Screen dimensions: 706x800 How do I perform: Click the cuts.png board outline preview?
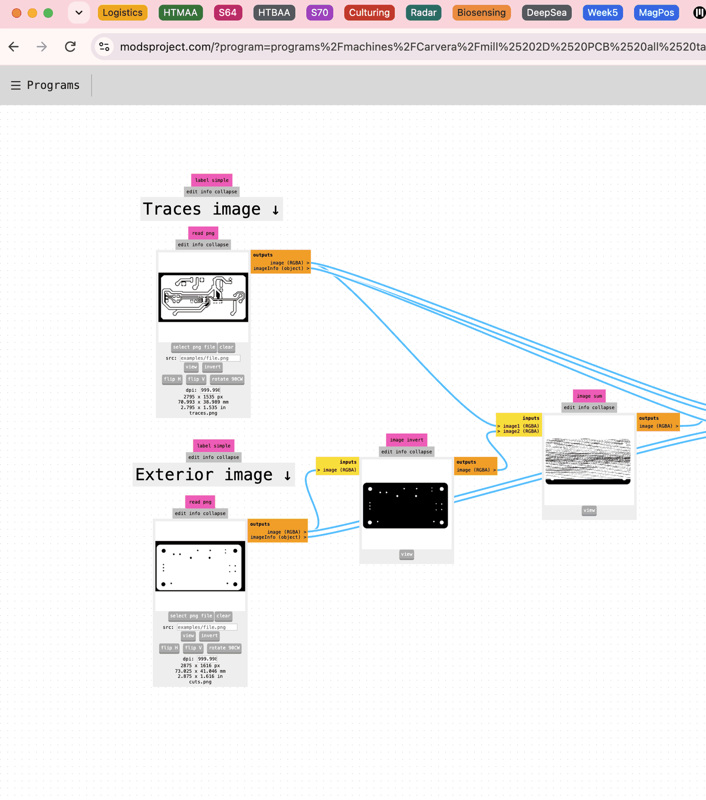(x=200, y=566)
